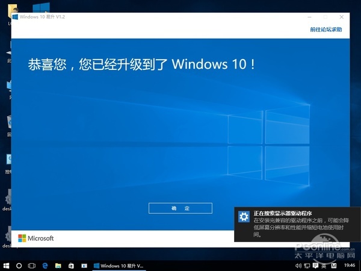Viewport: 361px width, 271px height.
Task: Switch input language via 英 indicator
Action: point(324,266)
